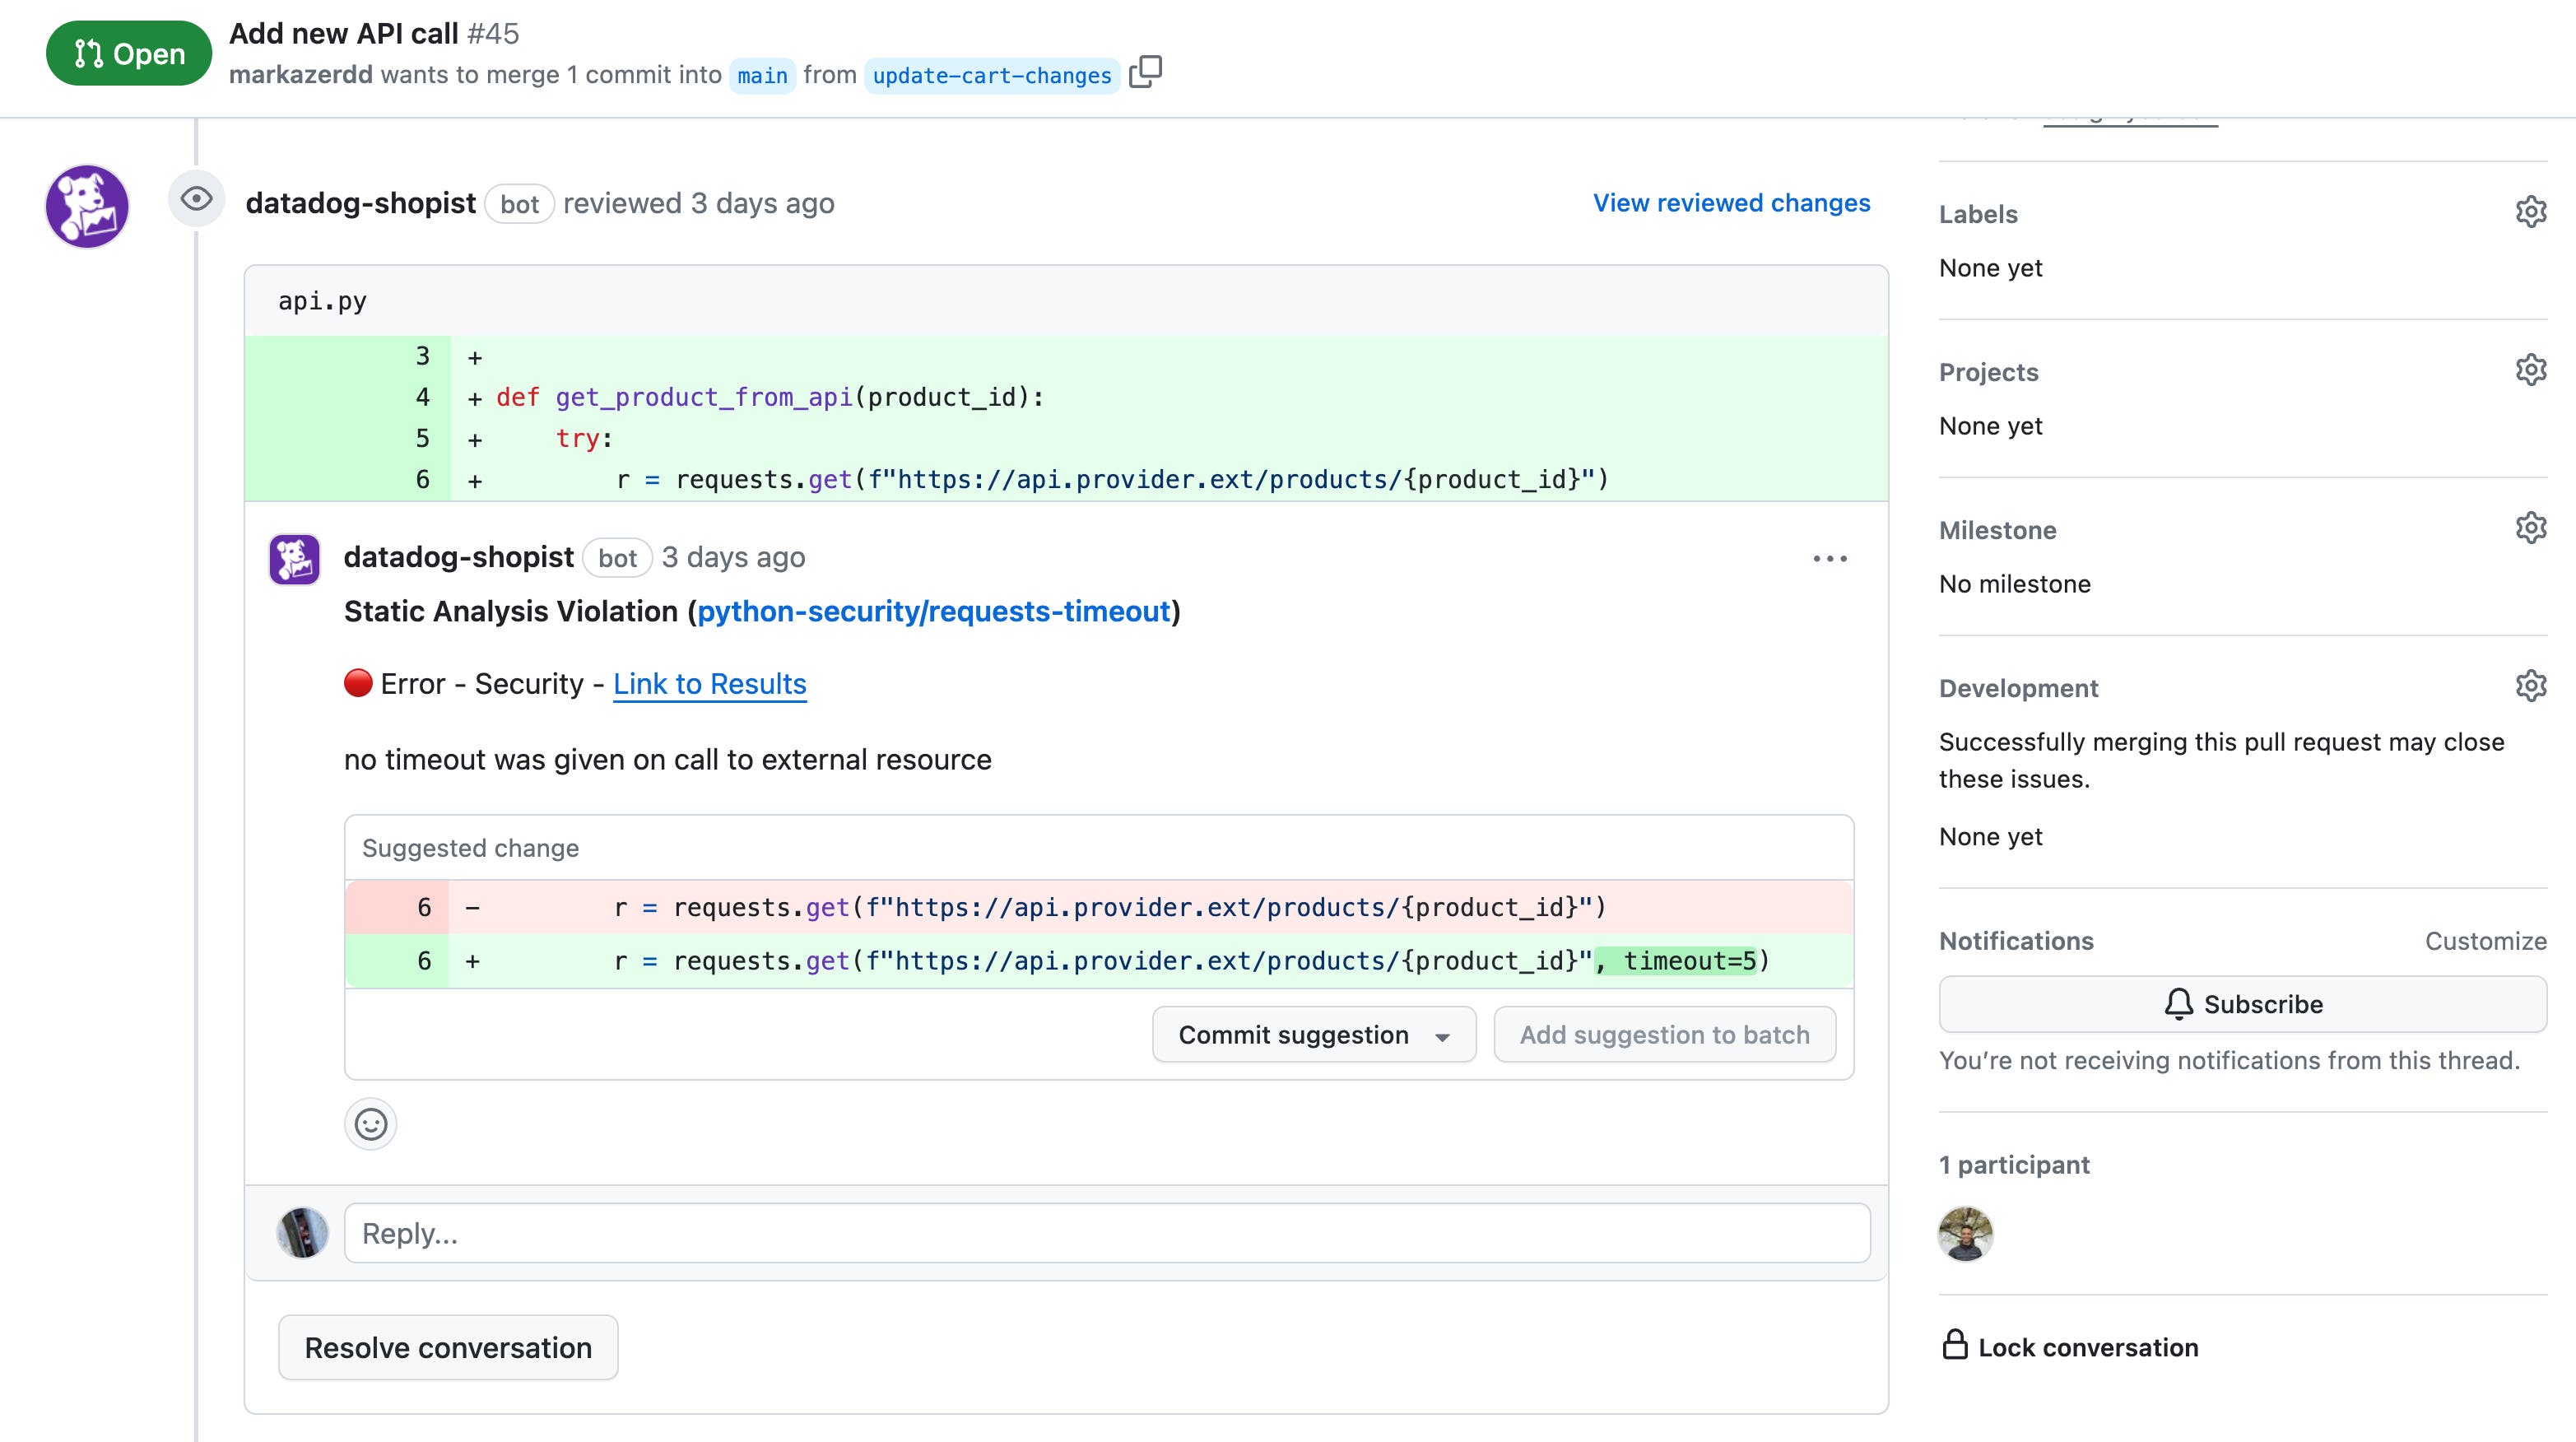The image size is (2576, 1442).
Task: Resolve the review conversation
Action: coord(448,1347)
